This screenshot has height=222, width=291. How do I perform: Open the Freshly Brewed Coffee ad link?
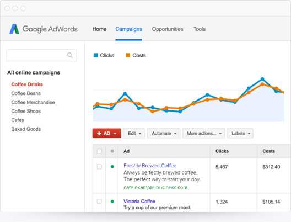150,166
